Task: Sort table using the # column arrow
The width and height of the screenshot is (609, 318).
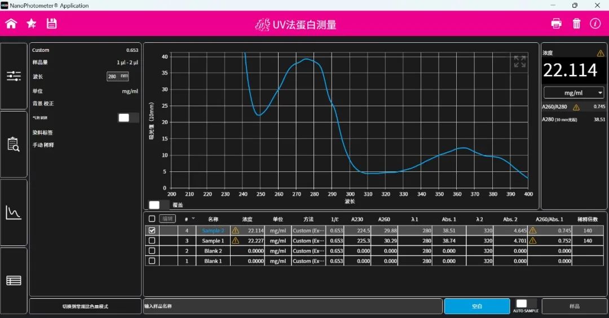Action: 193,219
